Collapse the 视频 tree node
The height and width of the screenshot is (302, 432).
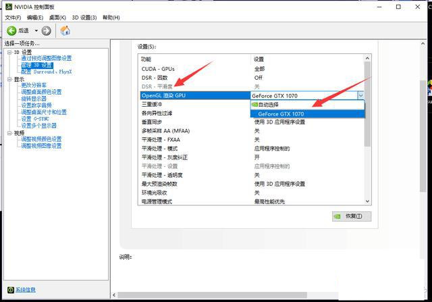click(x=9, y=133)
